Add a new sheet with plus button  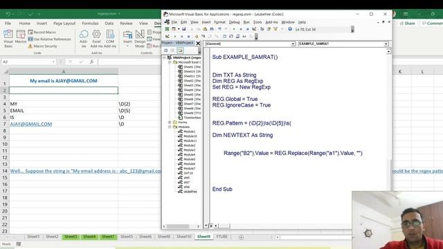(241, 237)
